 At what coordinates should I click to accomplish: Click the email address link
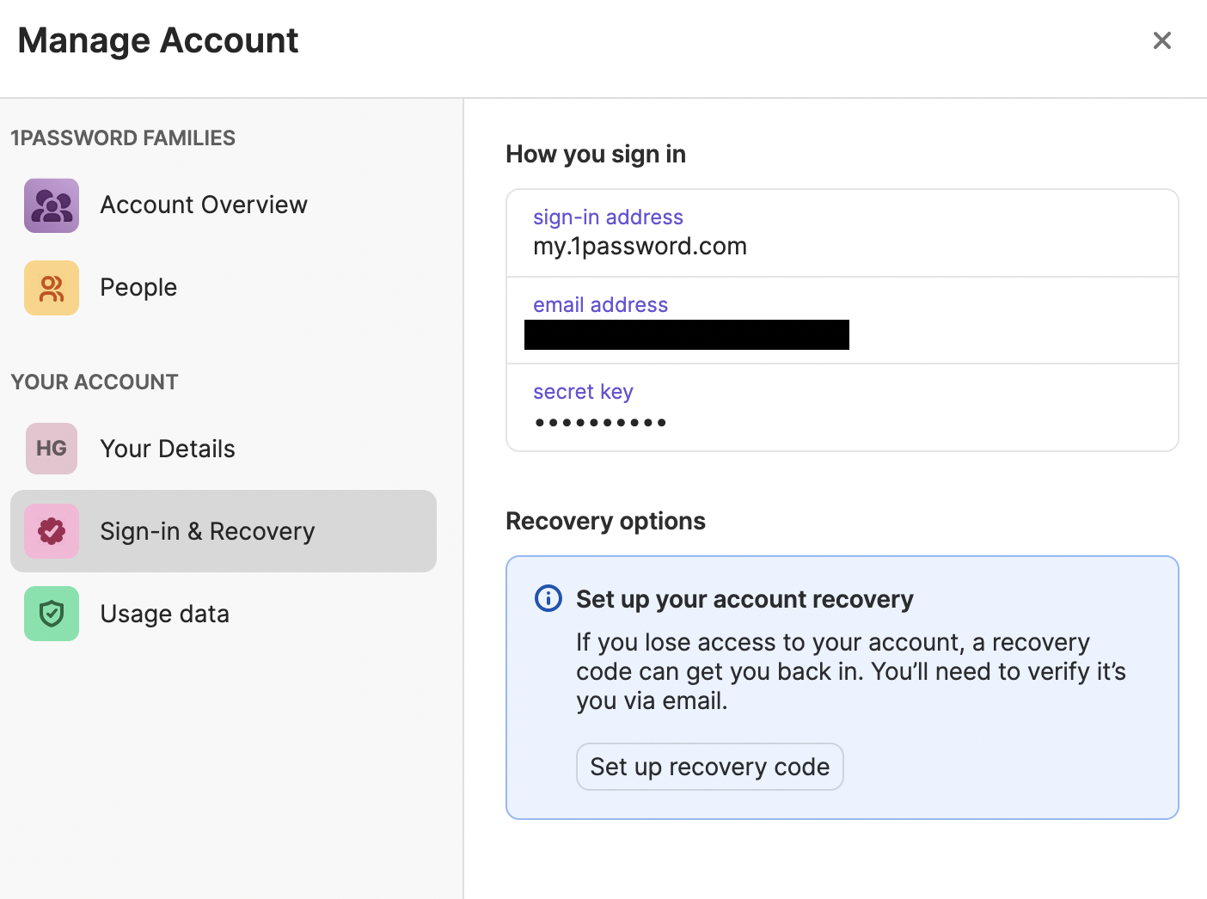click(x=600, y=304)
